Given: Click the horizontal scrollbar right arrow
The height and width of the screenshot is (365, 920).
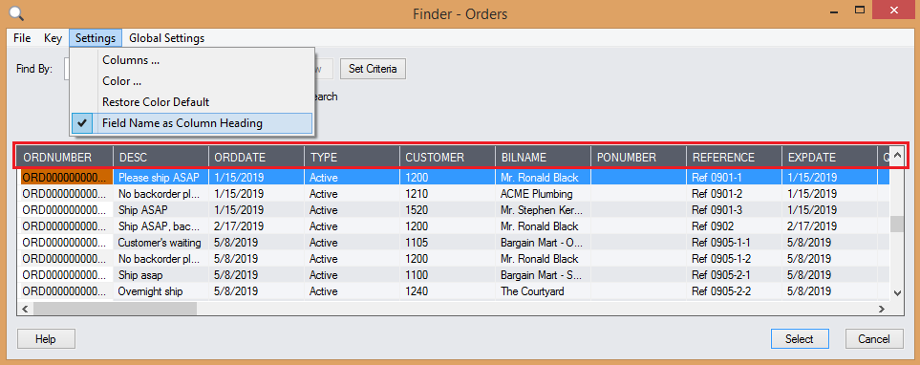Looking at the screenshot, I should coord(881,308).
